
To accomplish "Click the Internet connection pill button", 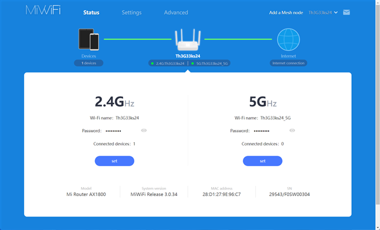I will coord(289,63).
